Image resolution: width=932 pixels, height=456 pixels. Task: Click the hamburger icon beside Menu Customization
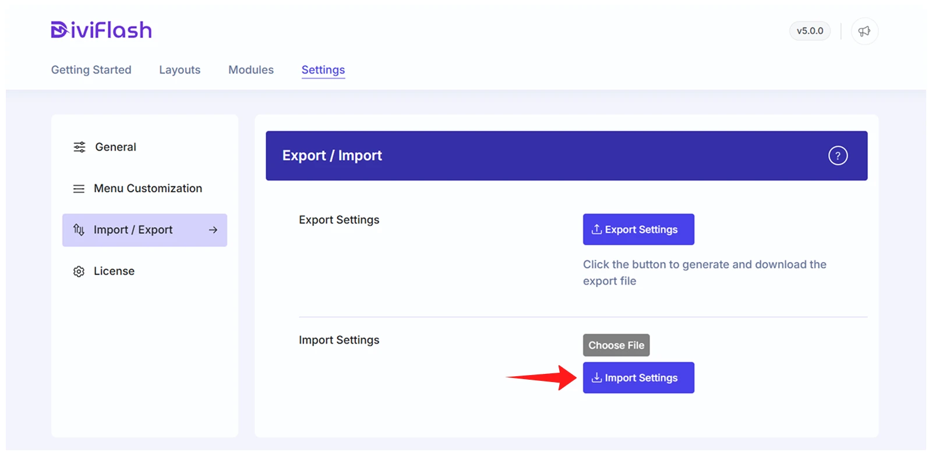coord(79,189)
